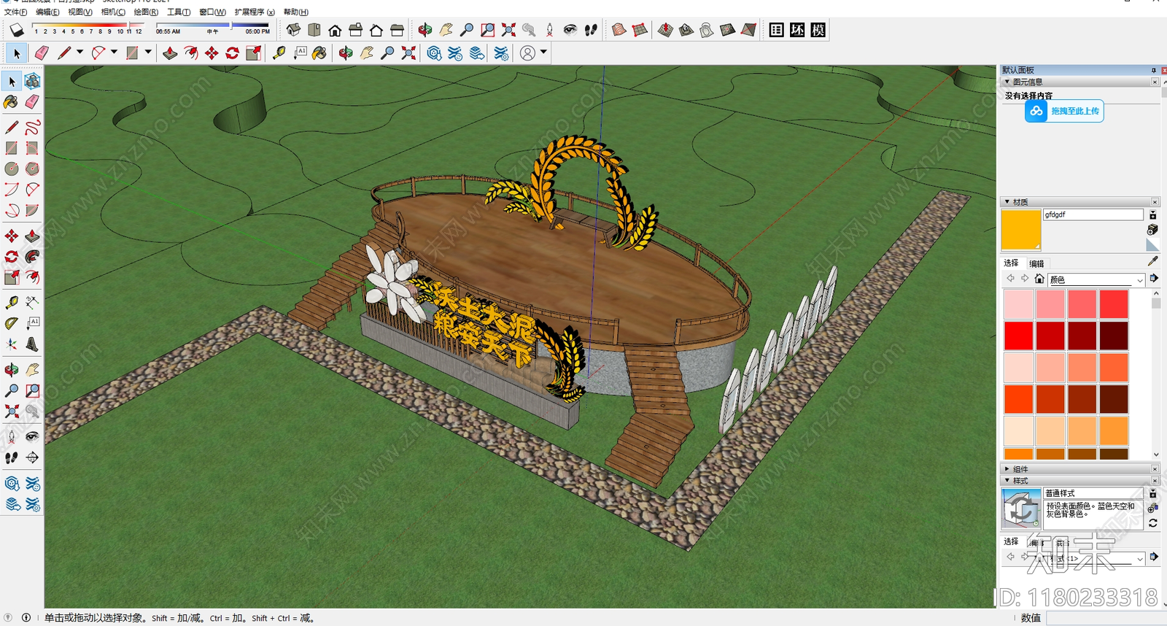This screenshot has width=1167, height=626.
Task: Expand the 组件 panel section
Action: pyautogui.click(x=1007, y=469)
